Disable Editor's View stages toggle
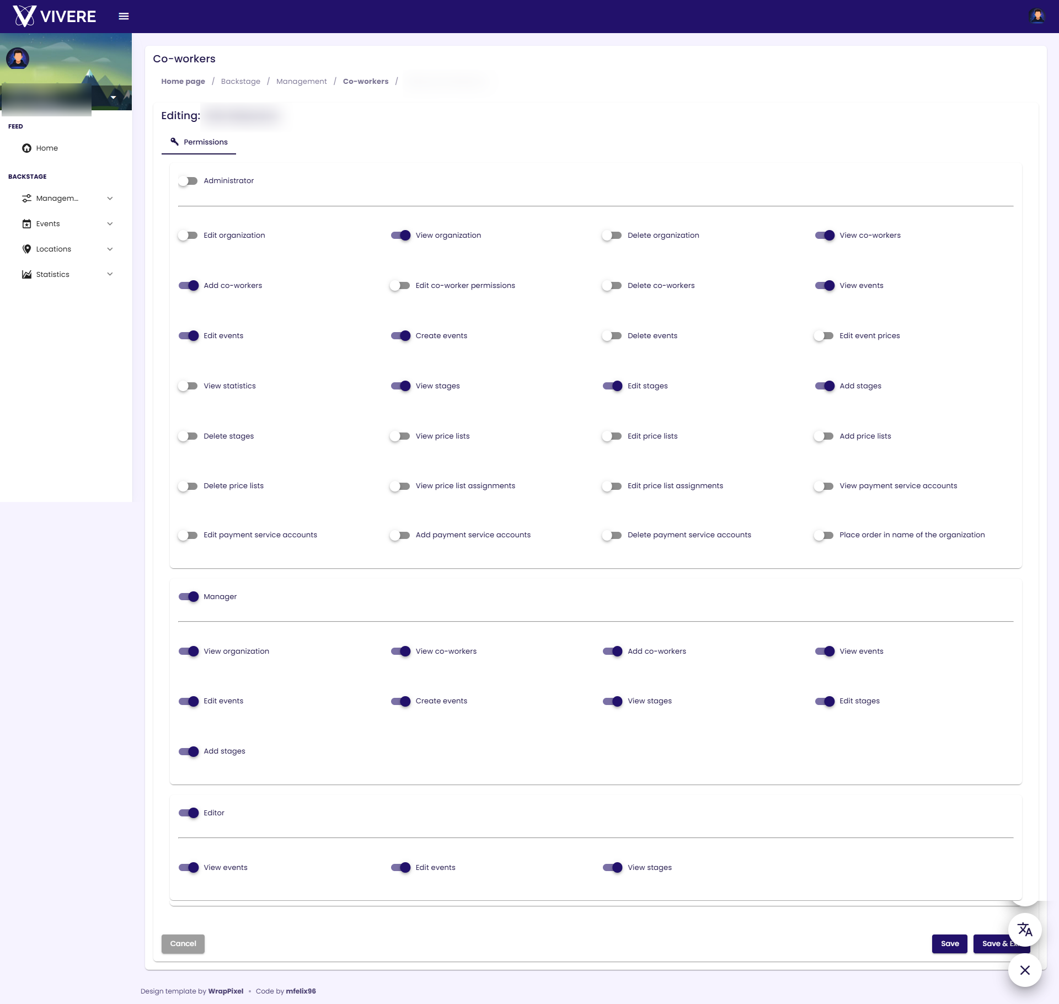Viewport: 1059px width, 1004px height. click(613, 868)
